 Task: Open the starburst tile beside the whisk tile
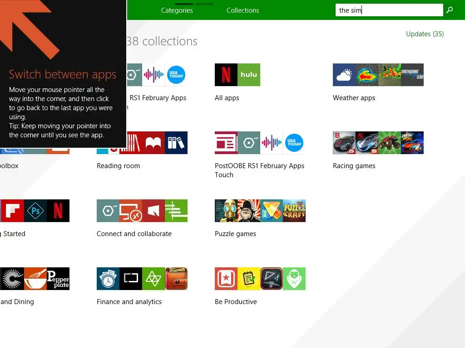point(12,279)
